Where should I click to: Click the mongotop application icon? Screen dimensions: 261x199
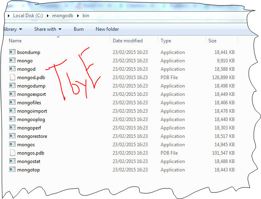point(12,169)
